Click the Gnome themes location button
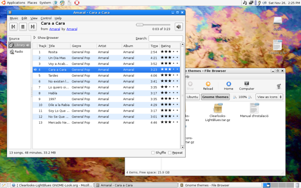The image size is (301, 188). [216, 97]
